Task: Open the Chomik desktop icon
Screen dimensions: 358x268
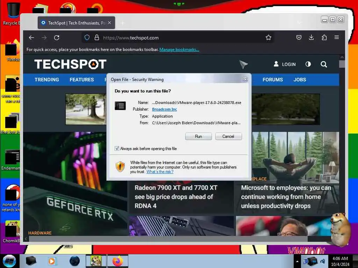Action: [x=12, y=231]
